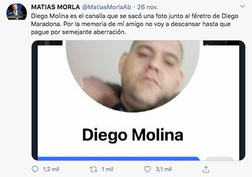Click the share upload icon
252x177 pixels.
(x=206, y=169)
